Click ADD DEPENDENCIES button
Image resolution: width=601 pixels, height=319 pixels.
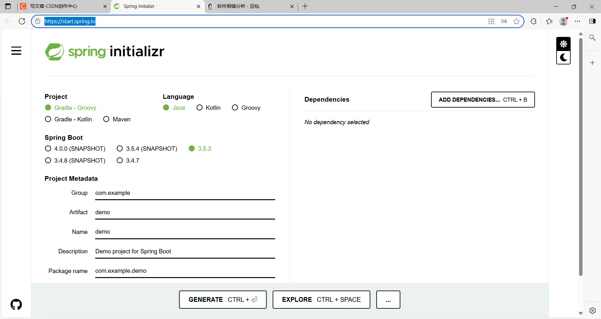[483, 100]
